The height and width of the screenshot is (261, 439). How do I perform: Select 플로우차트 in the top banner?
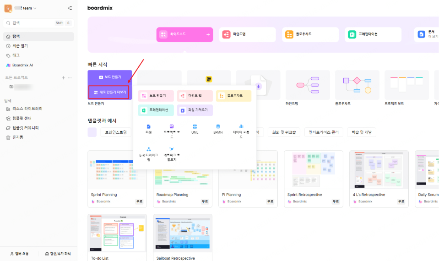pos(310,34)
